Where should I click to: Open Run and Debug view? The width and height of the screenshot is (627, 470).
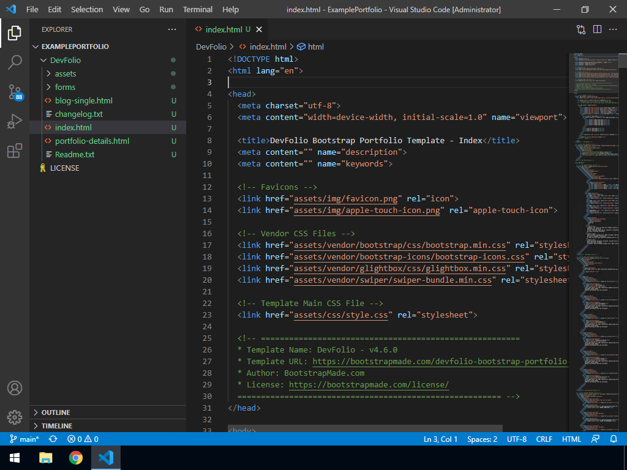[x=15, y=121]
